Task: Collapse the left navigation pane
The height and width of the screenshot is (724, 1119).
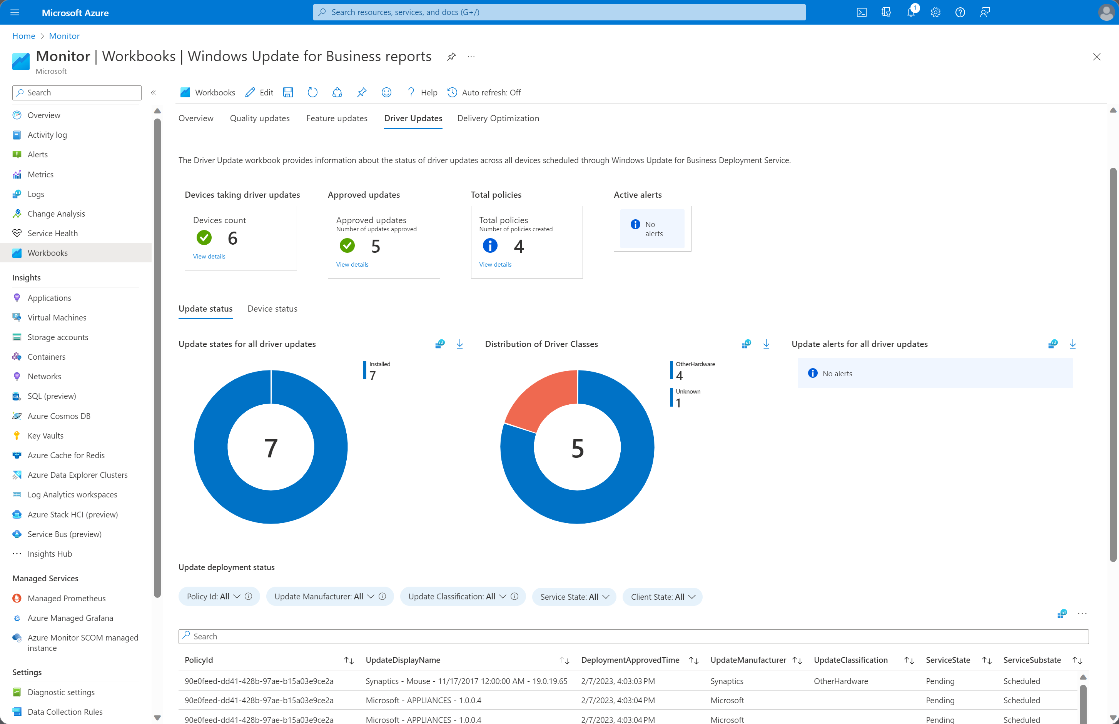Action: click(x=153, y=93)
